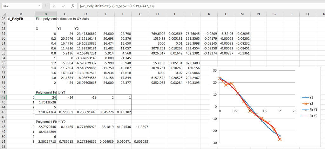
Task: Select column B header
Action: click(46, 14)
